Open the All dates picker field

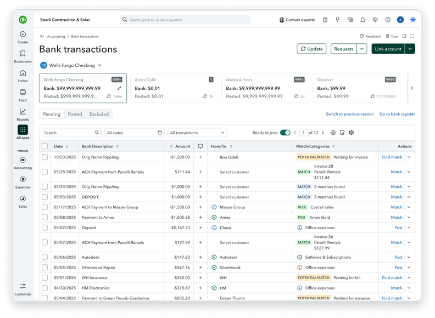135,133
